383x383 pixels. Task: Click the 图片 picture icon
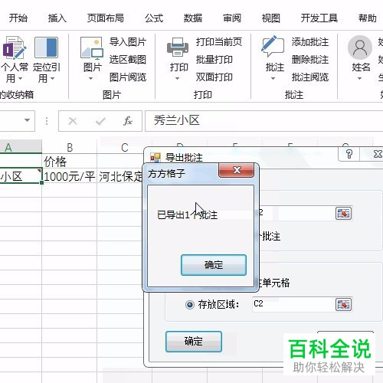92,47
